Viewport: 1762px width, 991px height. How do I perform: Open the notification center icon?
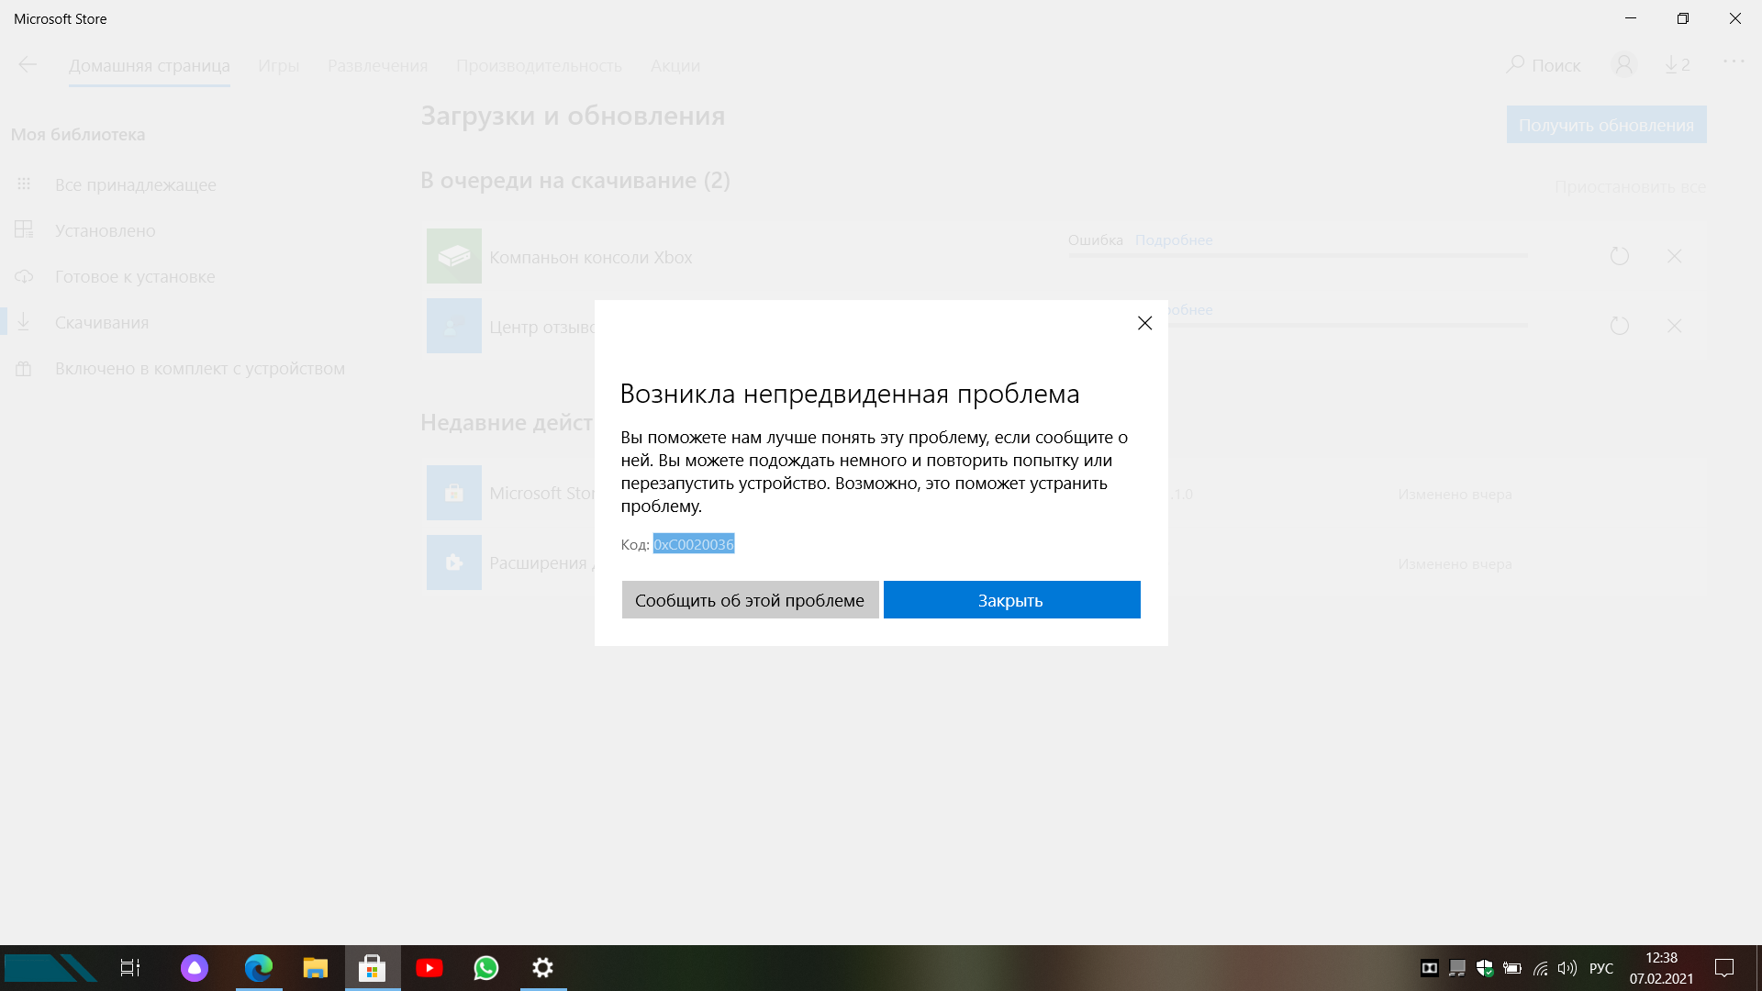coord(1724,968)
